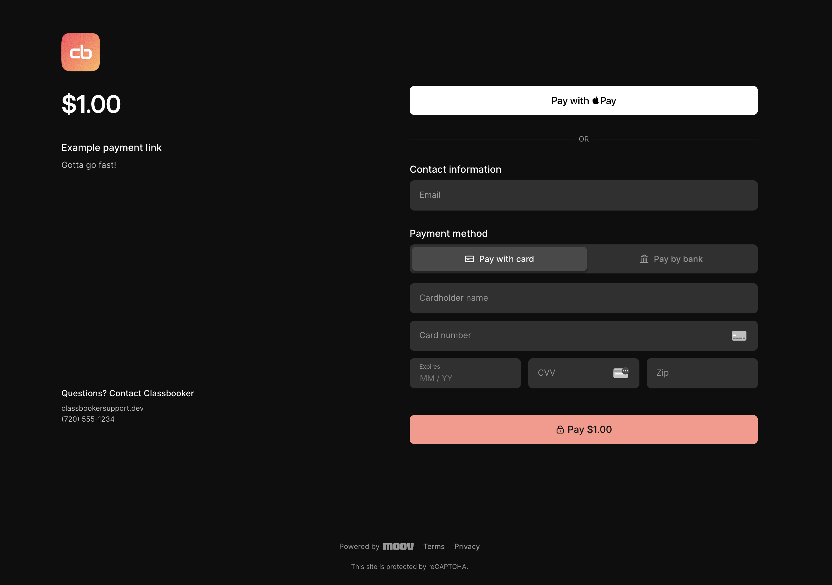832x585 pixels.
Task: Click the bank building icon on Pay by bank
Action: point(644,259)
